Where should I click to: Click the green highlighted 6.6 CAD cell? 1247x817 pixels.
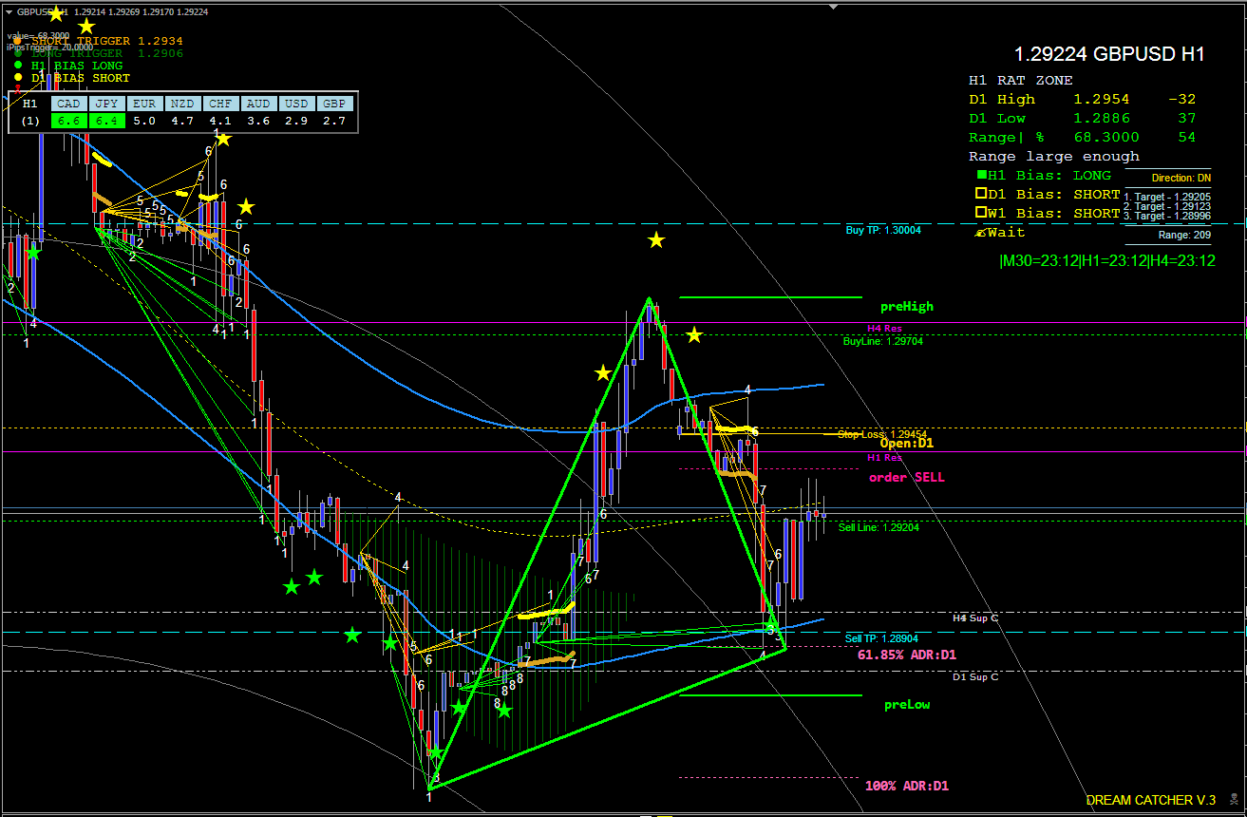tap(66, 122)
